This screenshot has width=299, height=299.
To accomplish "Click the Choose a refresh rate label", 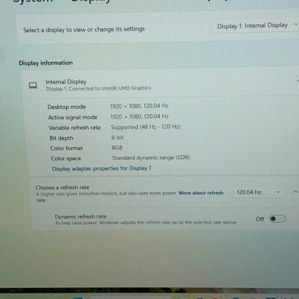I will pyautogui.click(x=63, y=188).
